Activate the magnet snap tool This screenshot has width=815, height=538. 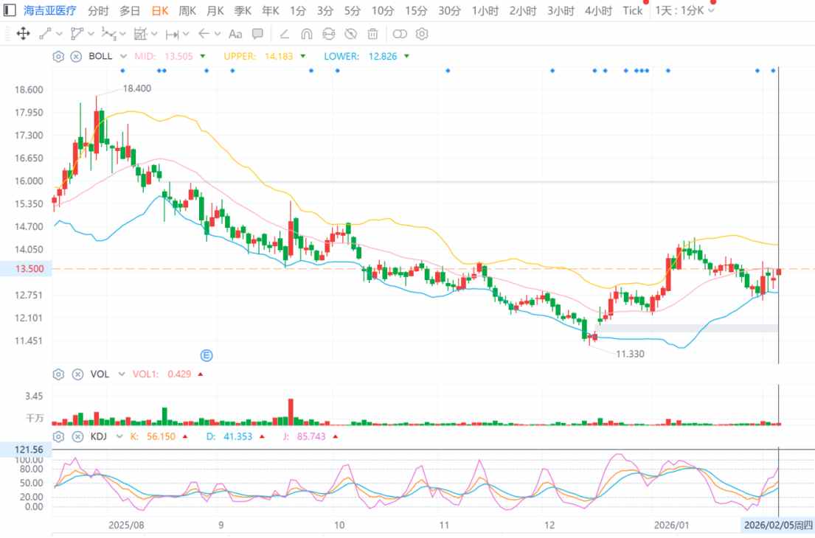click(x=307, y=34)
